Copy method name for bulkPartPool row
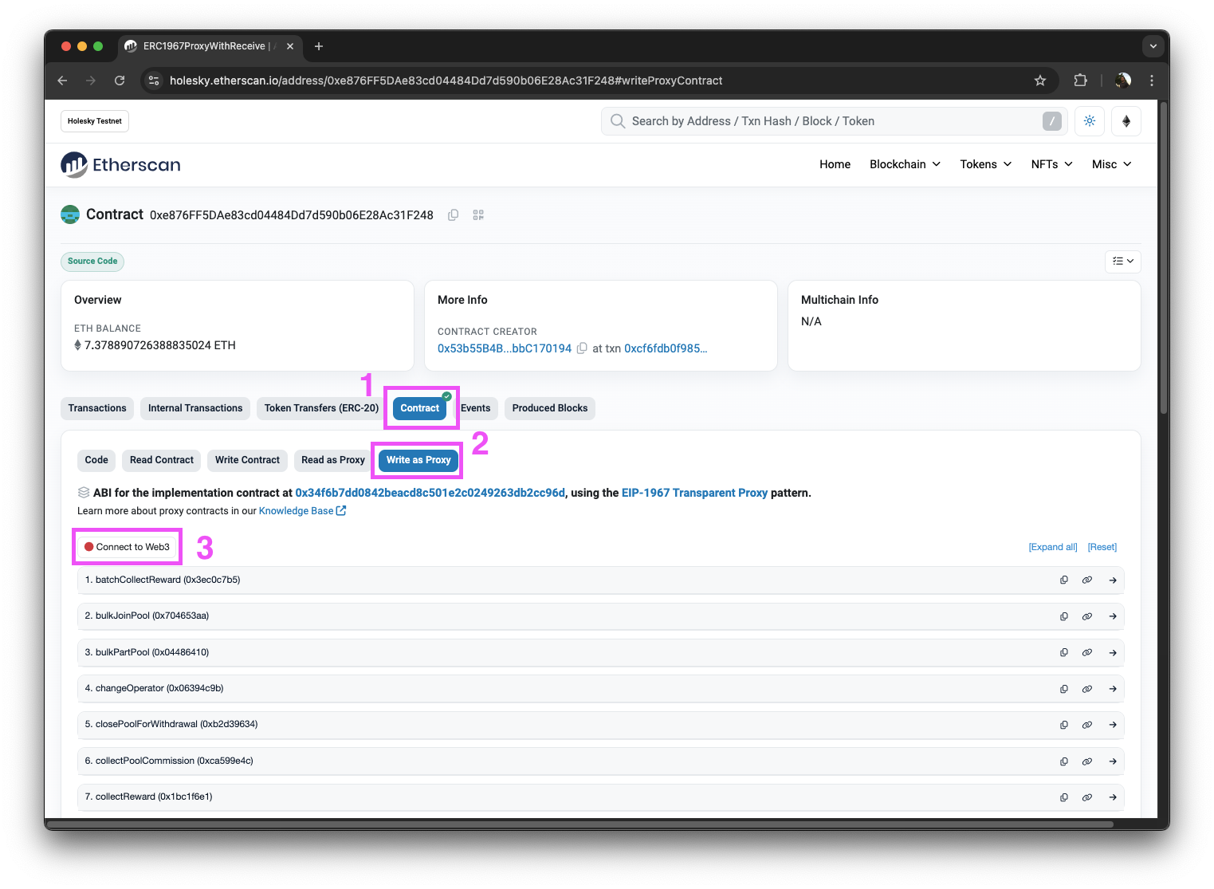The width and height of the screenshot is (1214, 889). click(x=1064, y=652)
